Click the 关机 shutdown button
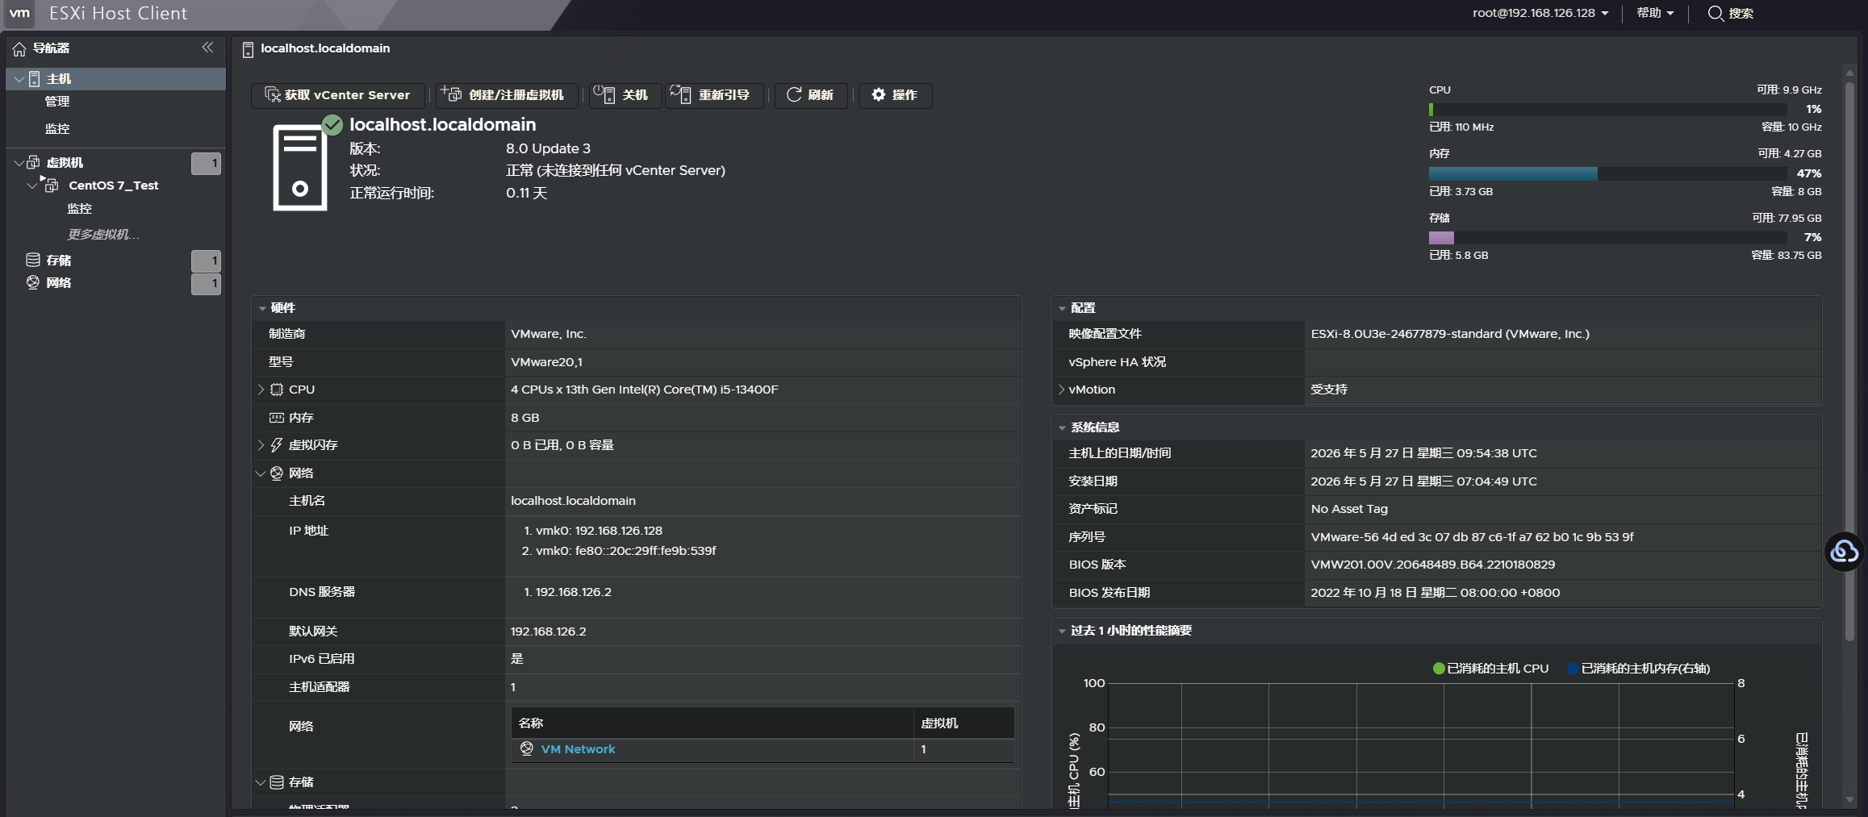 624,95
